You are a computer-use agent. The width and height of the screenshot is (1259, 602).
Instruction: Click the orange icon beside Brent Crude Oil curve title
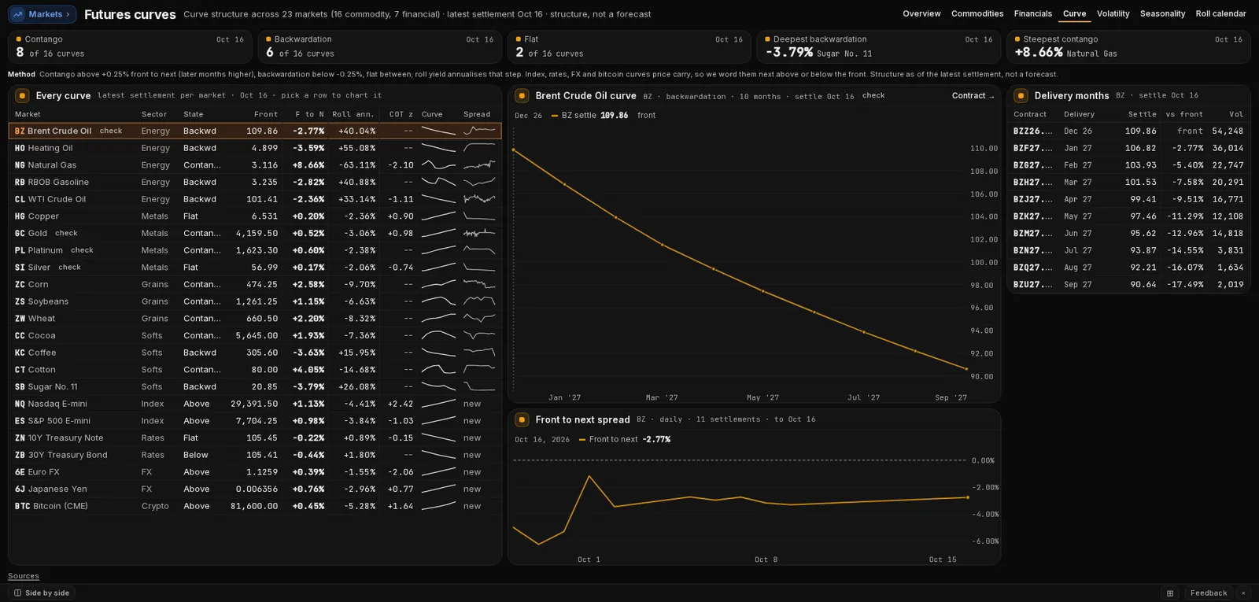pyautogui.click(x=522, y=96)
